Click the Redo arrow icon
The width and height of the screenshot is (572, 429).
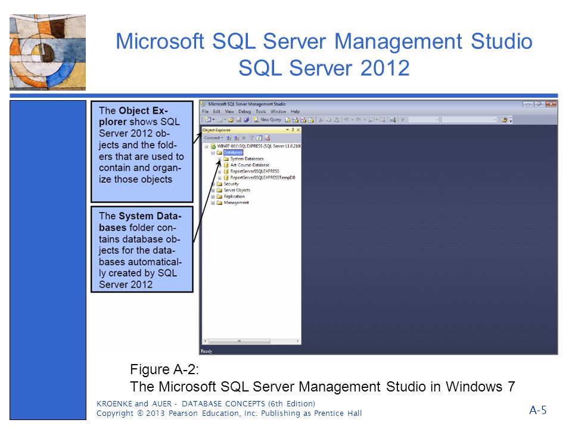click(x=358, y=120)
